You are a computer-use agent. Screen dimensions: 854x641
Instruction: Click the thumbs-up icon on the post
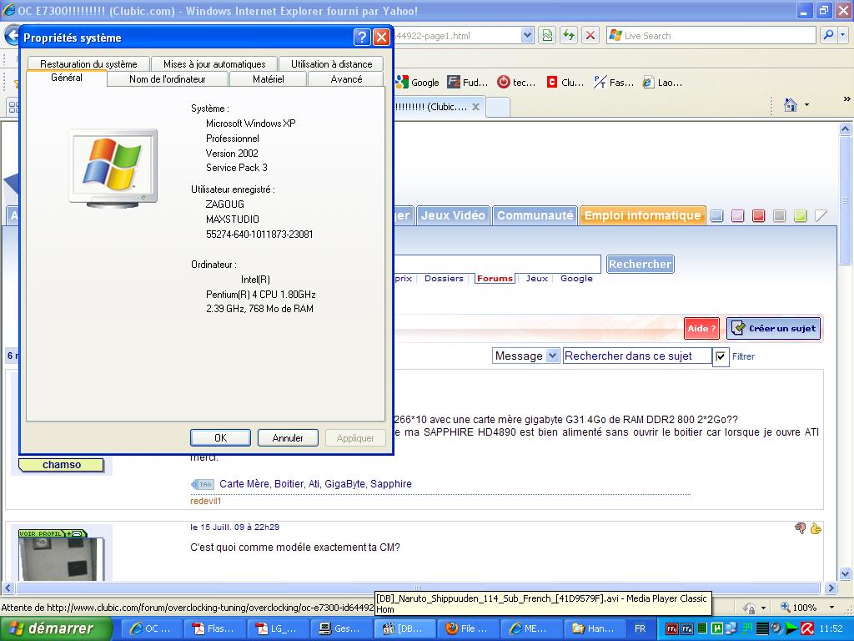pyautogui.click(x=816, y=528)
